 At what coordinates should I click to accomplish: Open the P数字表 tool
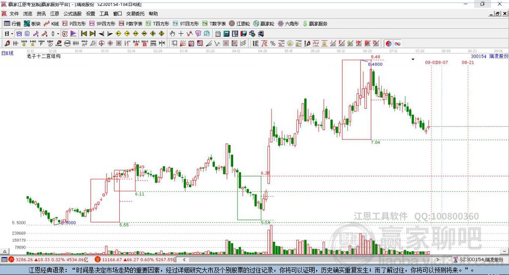(131, 24)
